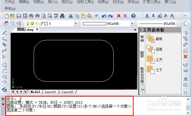This screenshot has height=116, width=192.
Task: Open the 查询 palette side tab
Action: [x=142, y=39]
